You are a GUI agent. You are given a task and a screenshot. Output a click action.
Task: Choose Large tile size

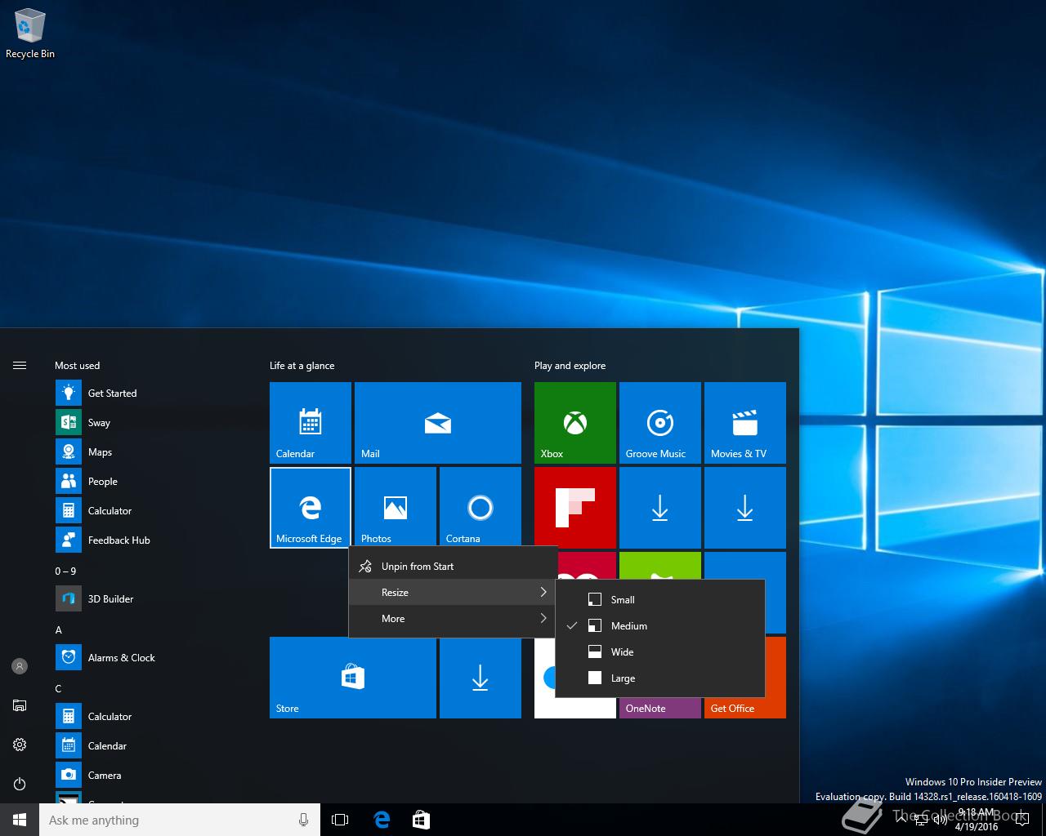(660, 678)
